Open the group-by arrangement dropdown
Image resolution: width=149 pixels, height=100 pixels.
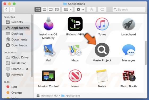click(x=67, y=9)
